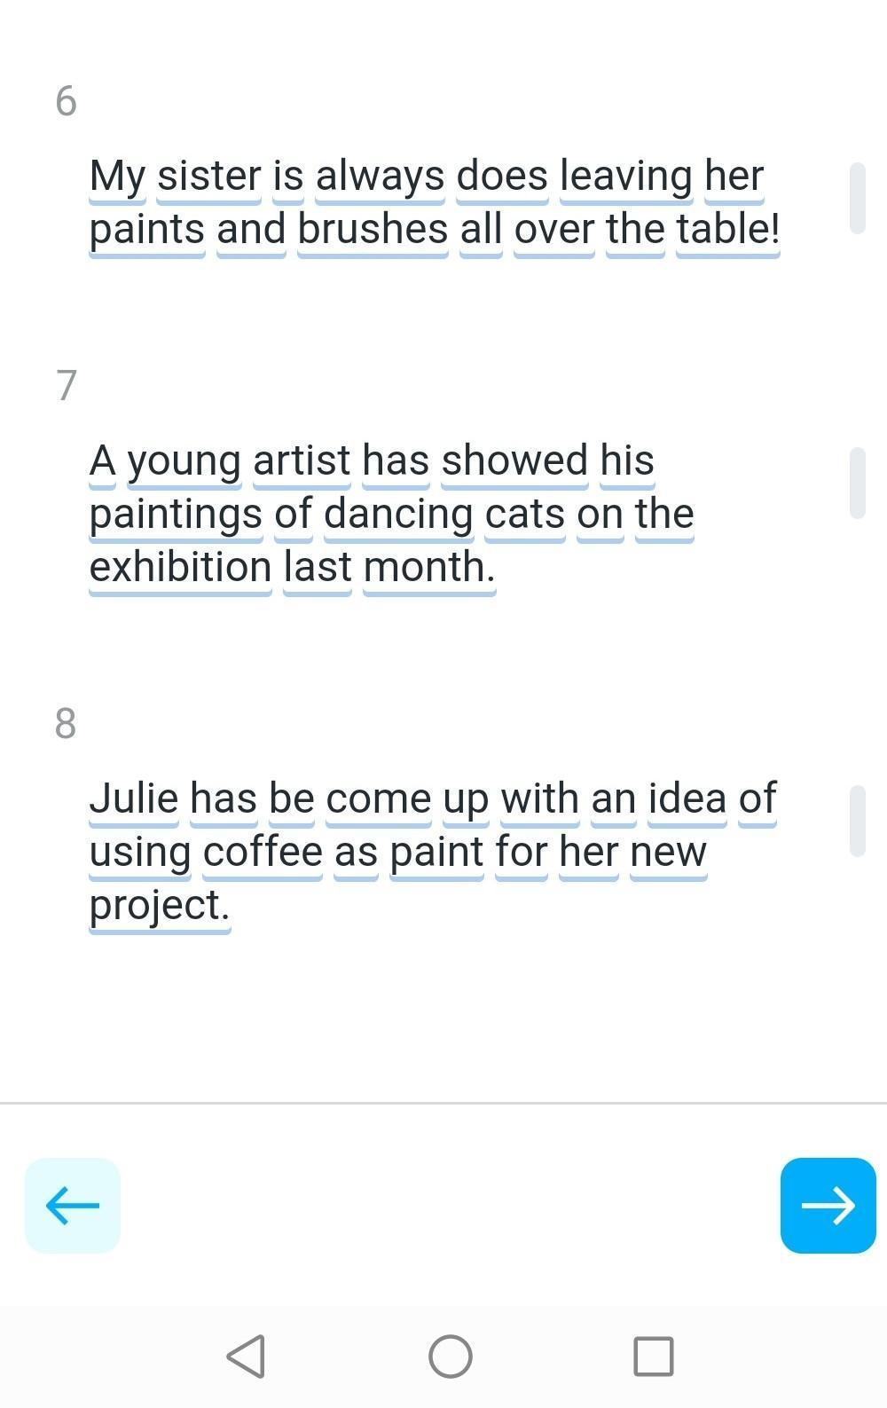Tap the gray marker beside sentence 7
Viewport: 887px width, 1408px height.
pos(857,483)
